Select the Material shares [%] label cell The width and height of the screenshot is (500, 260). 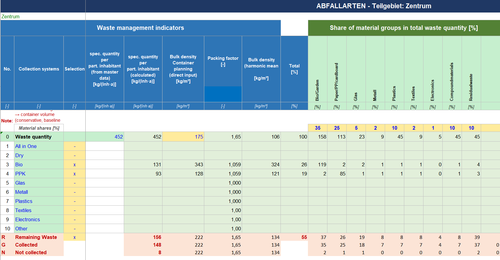click(x=39, y=128)
